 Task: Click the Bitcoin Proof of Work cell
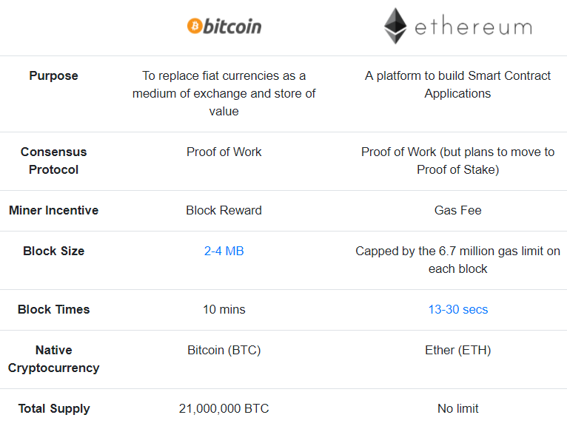pyautogui.click(x=224, y=152)
